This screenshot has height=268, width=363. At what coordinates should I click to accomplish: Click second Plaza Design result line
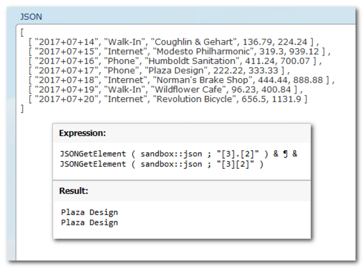coord(89,223)
